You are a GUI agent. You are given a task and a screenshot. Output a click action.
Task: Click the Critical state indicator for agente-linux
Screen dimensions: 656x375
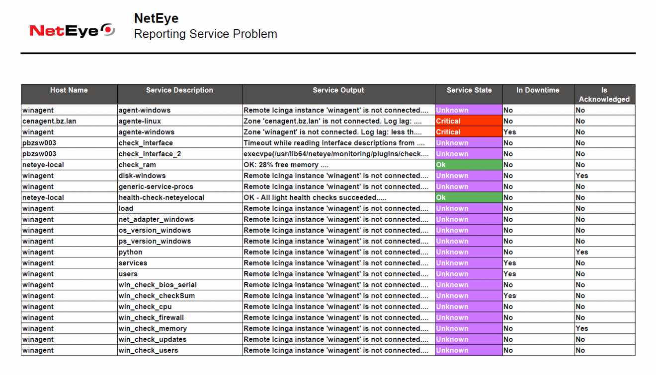coord(468,121)
